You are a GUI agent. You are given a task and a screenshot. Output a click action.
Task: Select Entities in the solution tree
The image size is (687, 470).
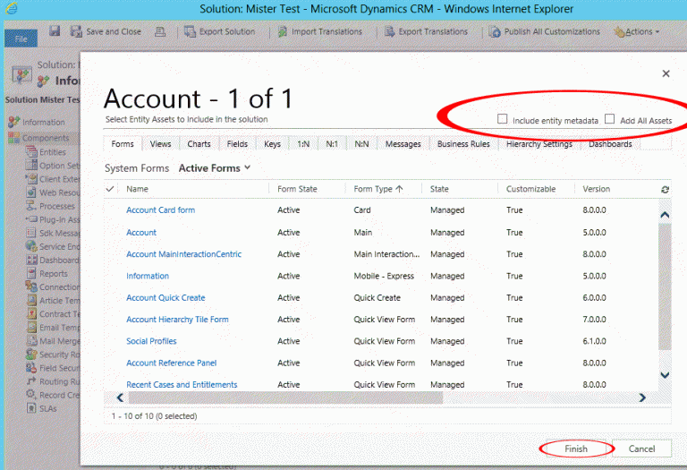coord(52,152)
